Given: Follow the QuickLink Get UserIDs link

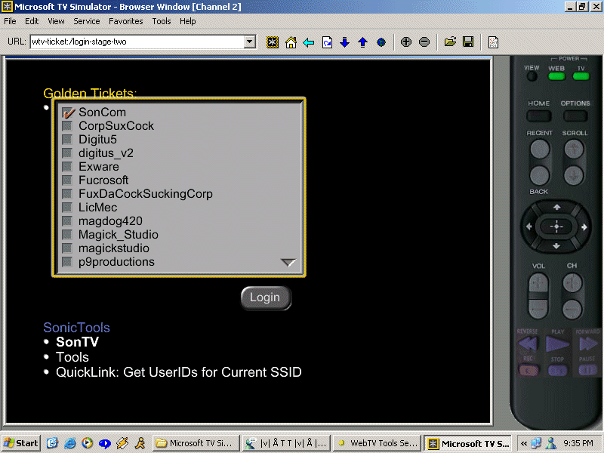Looking at the screenshot, I should click(178, 372).
